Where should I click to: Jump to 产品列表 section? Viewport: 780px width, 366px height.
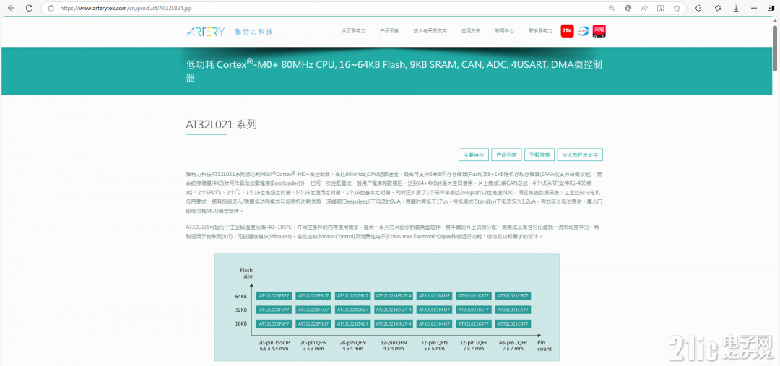pos(507,154)
